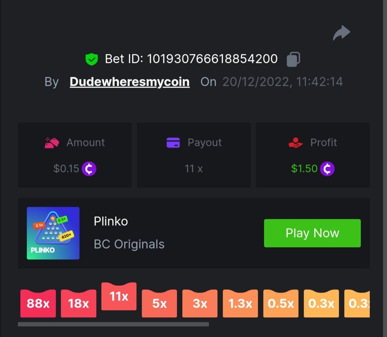The image size is (387, 337).
Task: Copy the Bet ID with copy icon
Action: 293,59
